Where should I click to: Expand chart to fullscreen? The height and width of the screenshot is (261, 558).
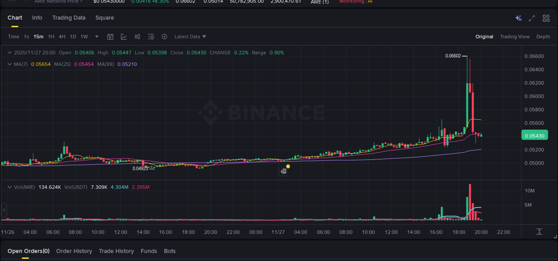coord(531,18)
